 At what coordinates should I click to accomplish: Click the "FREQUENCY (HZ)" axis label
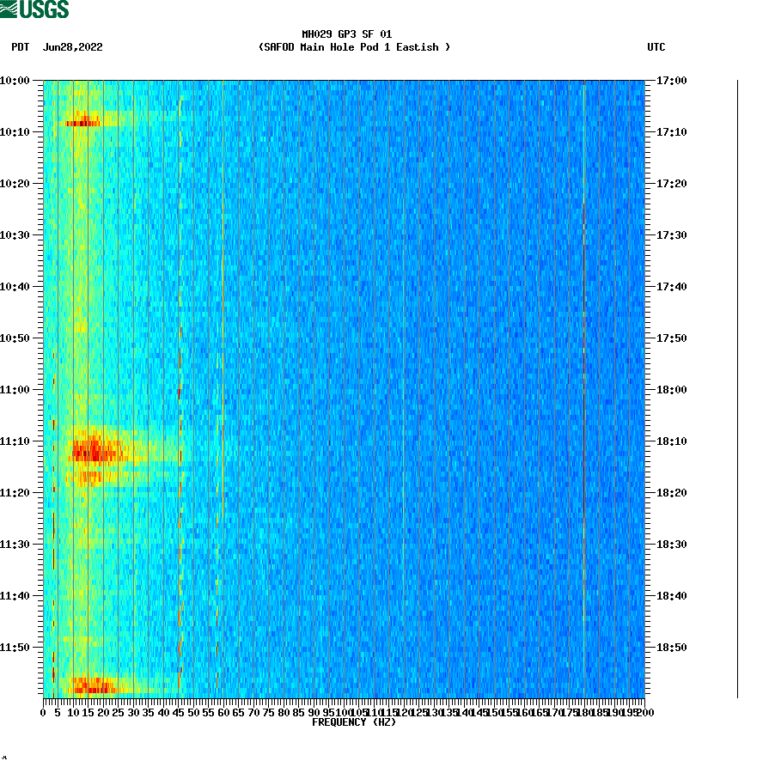pos(354,722)
